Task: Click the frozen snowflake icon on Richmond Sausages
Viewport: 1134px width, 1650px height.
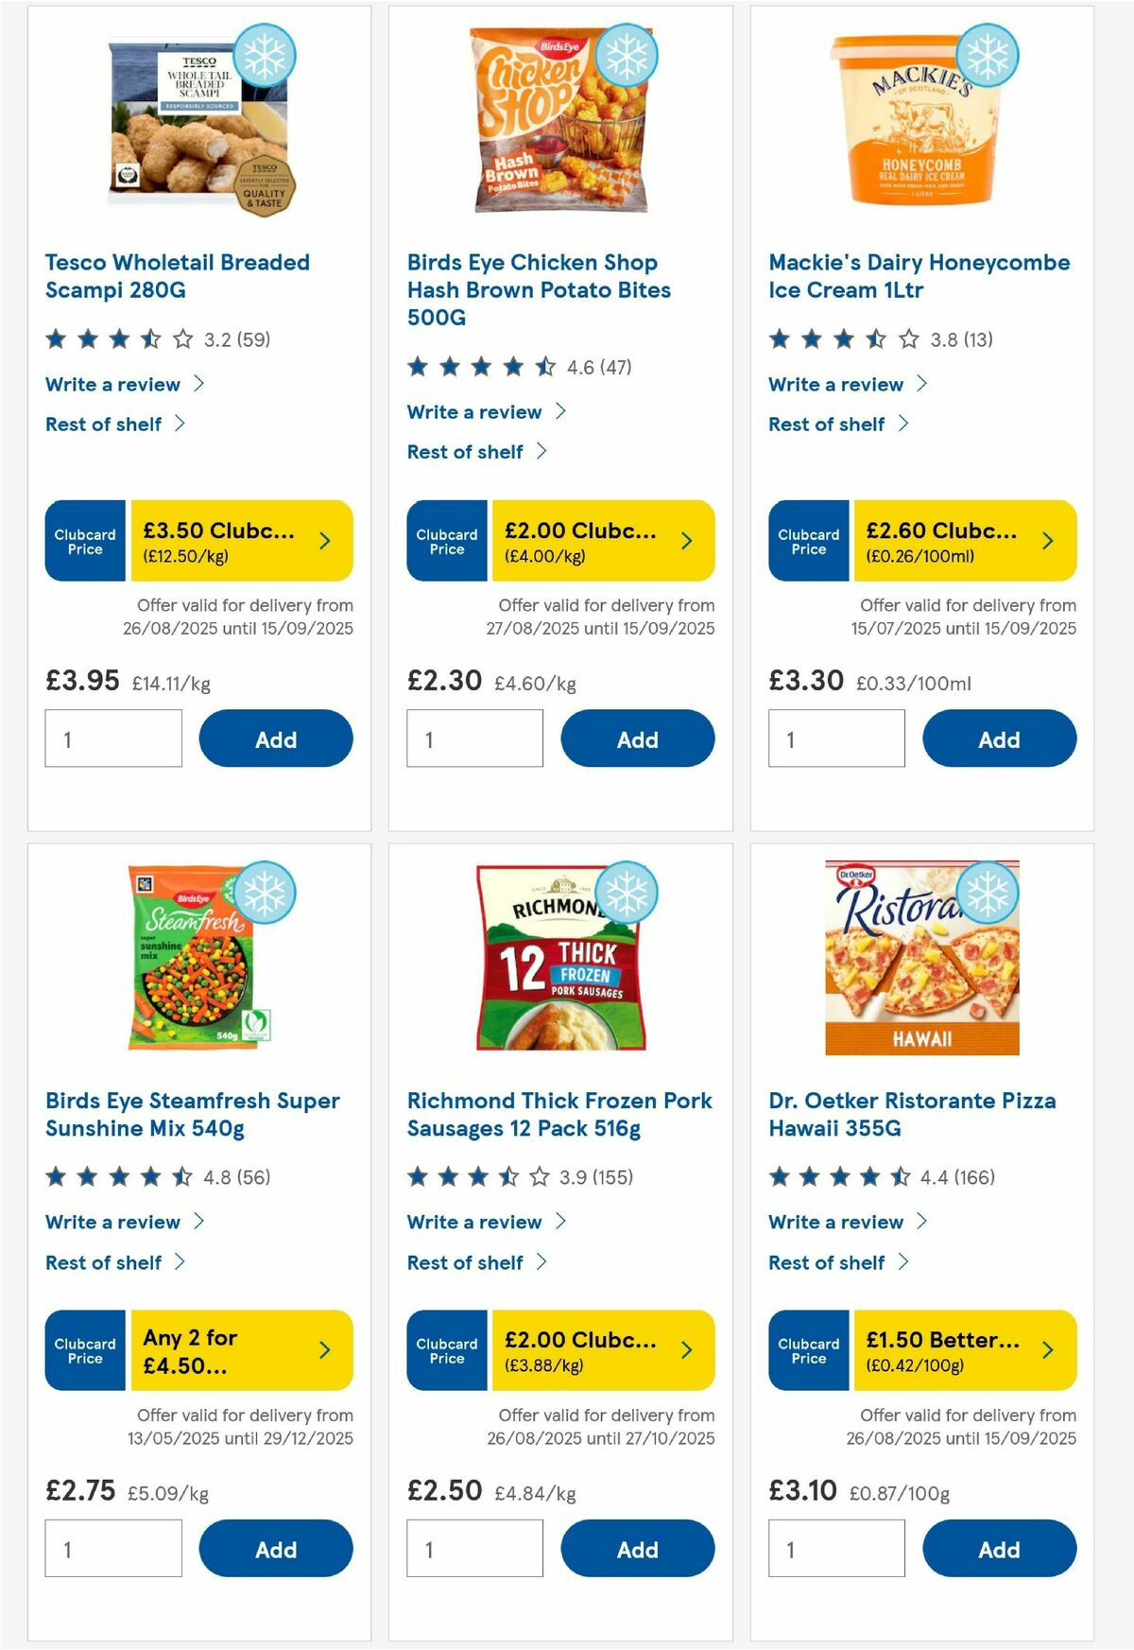Action: [x=626, y=892]
